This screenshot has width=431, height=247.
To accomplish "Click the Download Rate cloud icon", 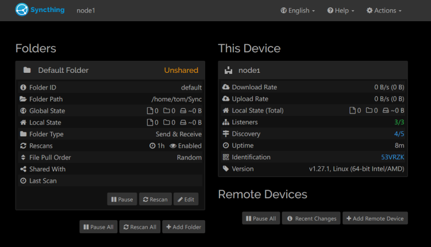I will click(x=226, y=87).
